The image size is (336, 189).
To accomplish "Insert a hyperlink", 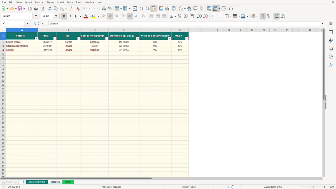I will (189, 9).
